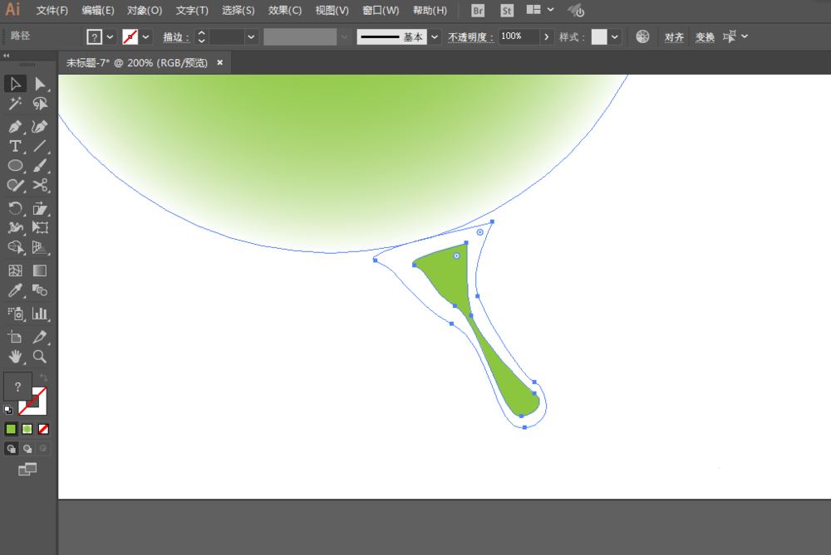Click the green fill color swatch

coord(12,429)
